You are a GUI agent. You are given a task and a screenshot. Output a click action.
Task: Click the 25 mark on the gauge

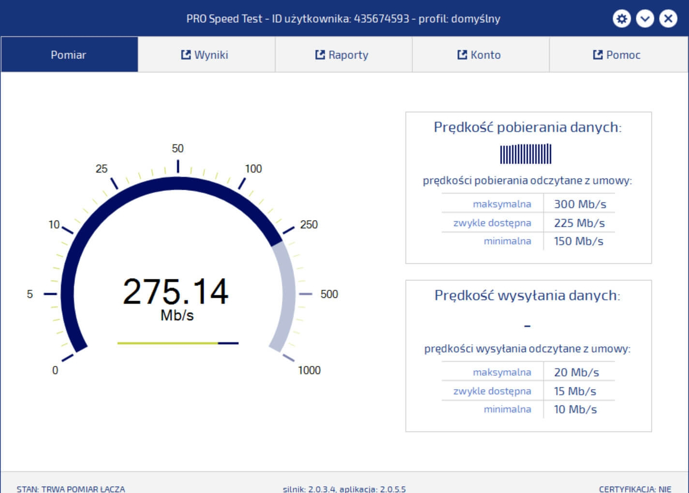tap(102, 169)
